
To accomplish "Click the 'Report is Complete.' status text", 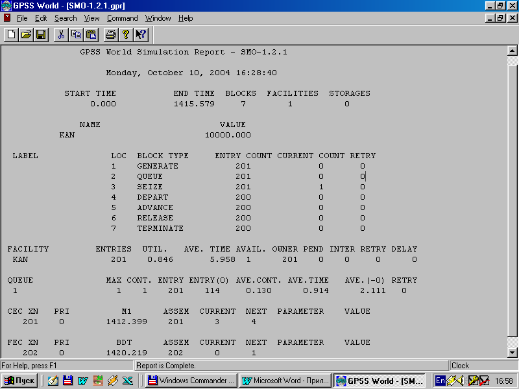I will [x=166, y=366].
